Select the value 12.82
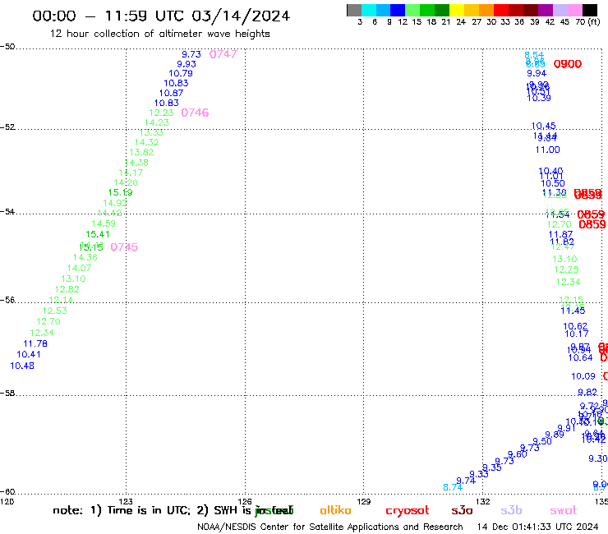The height and width of the screenshot is (534, 608). [x=67, y=289]
